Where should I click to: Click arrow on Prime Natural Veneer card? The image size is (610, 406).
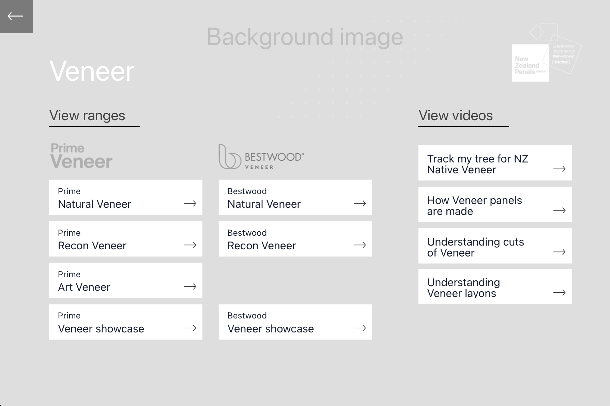coord(190,204)
